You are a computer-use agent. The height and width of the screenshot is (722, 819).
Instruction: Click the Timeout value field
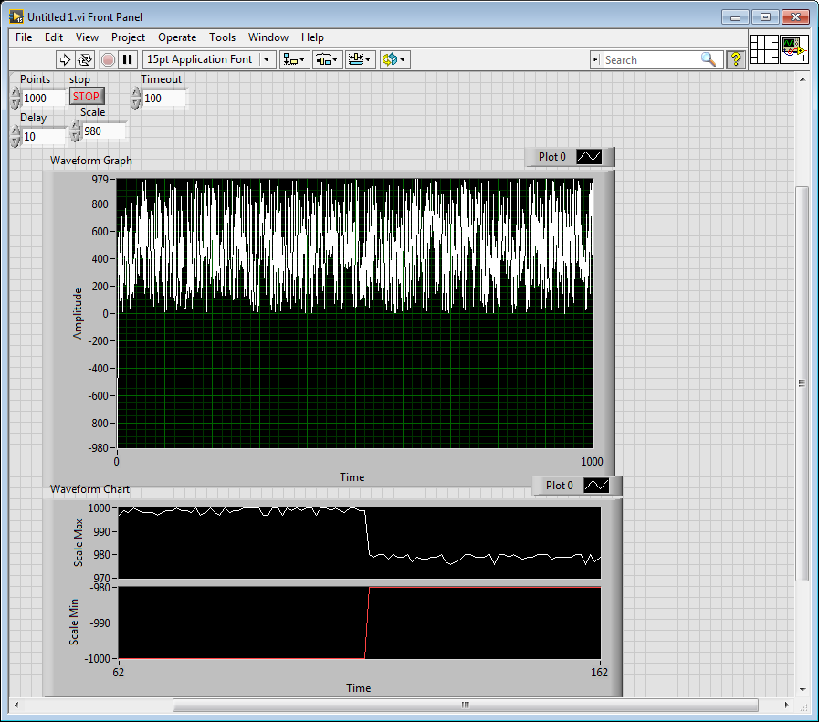(x=164, y=99)
